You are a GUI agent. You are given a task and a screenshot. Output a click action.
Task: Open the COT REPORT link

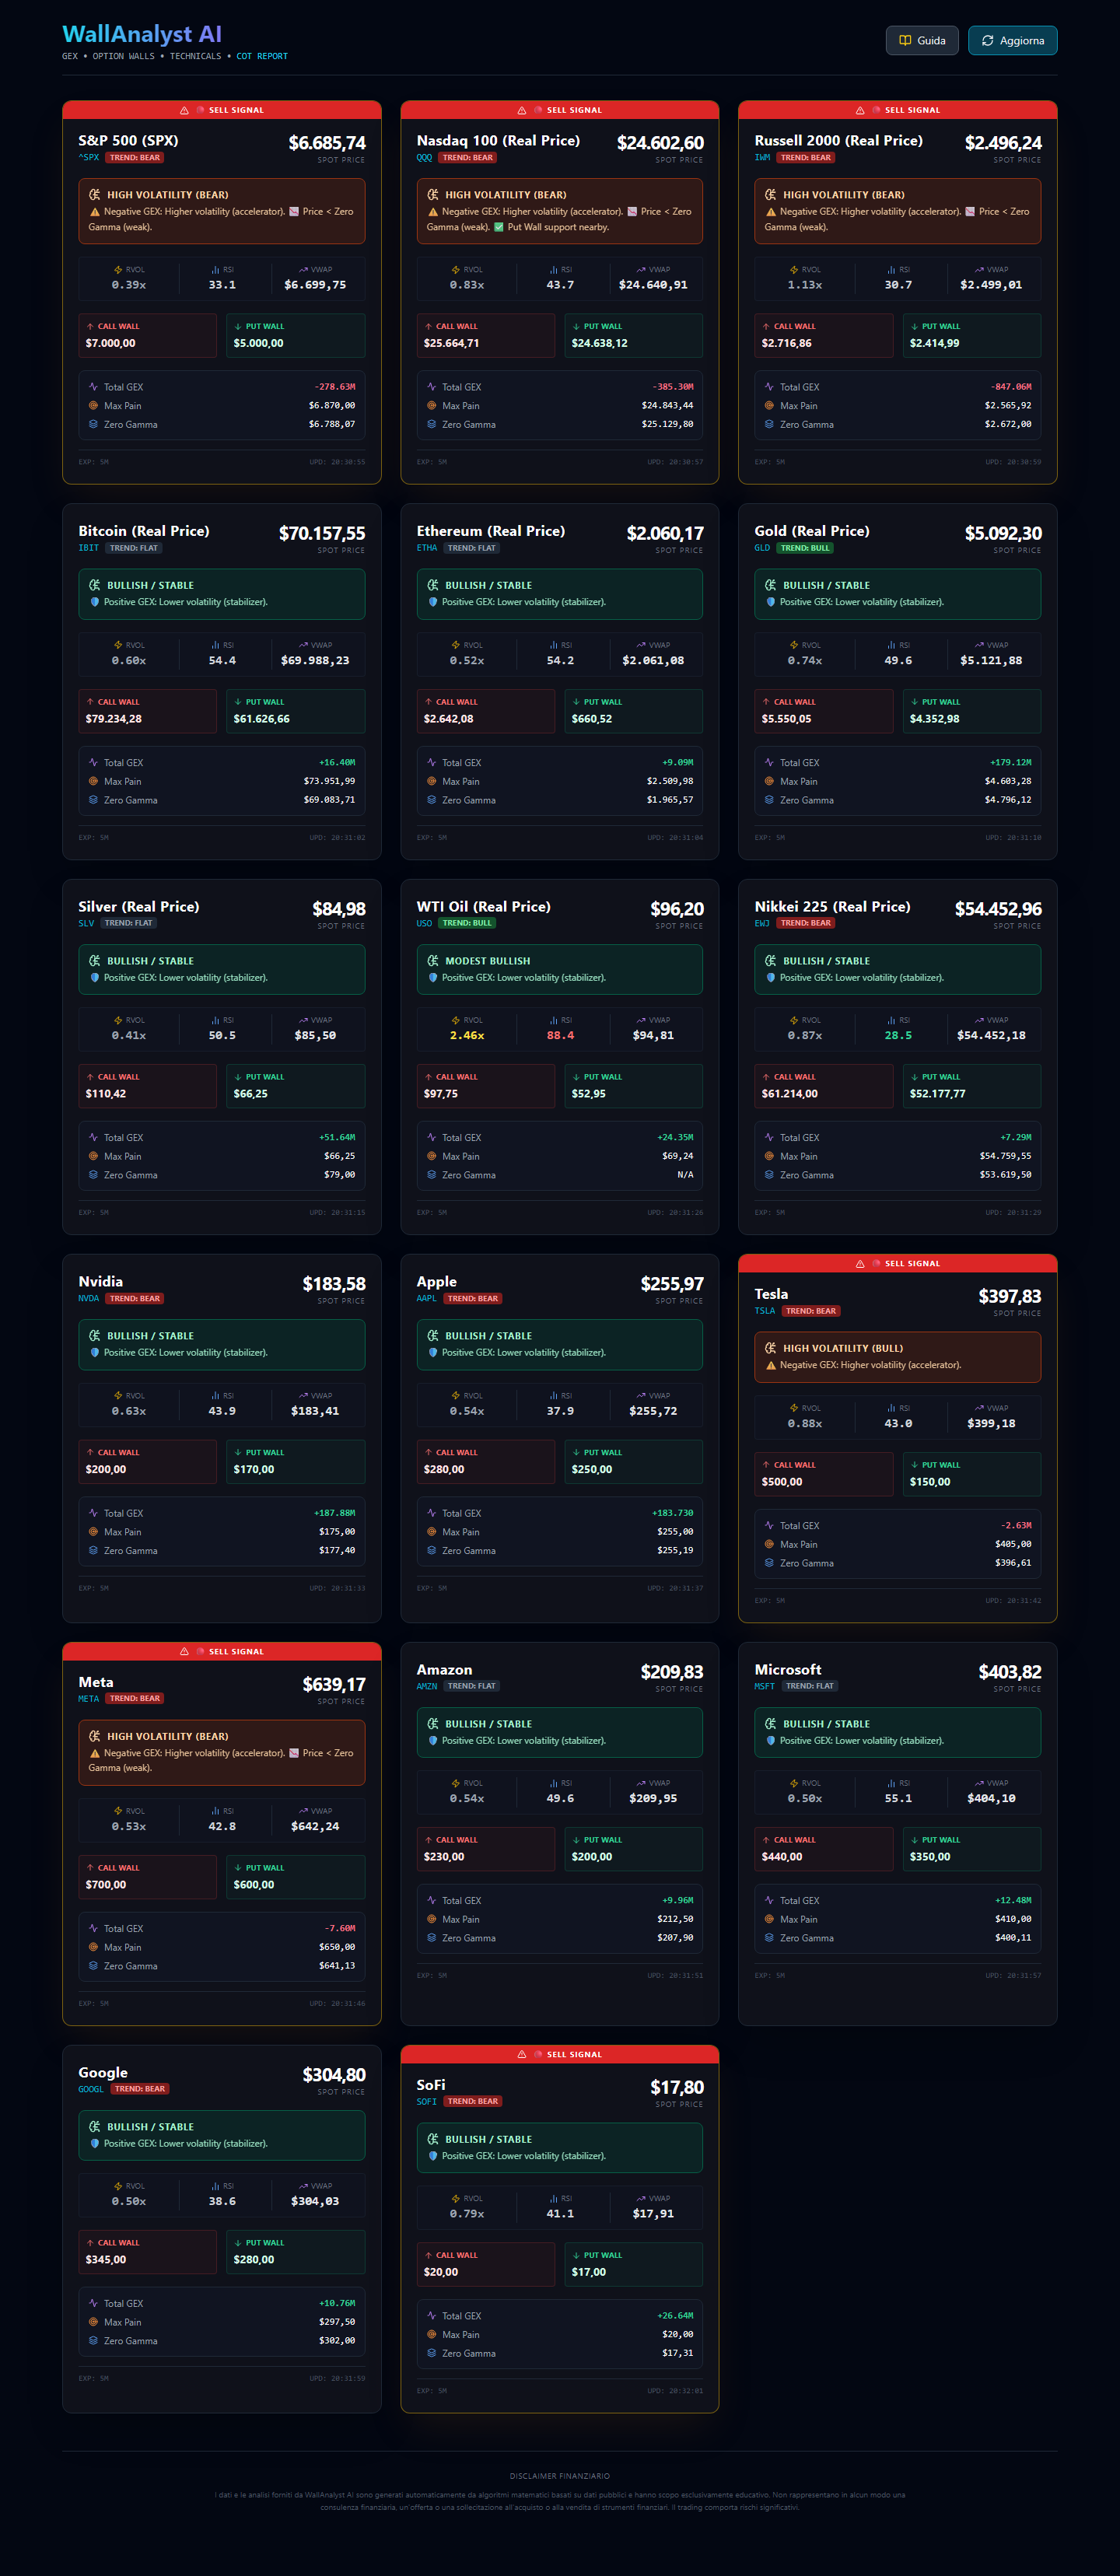click(x=261, y=57)
